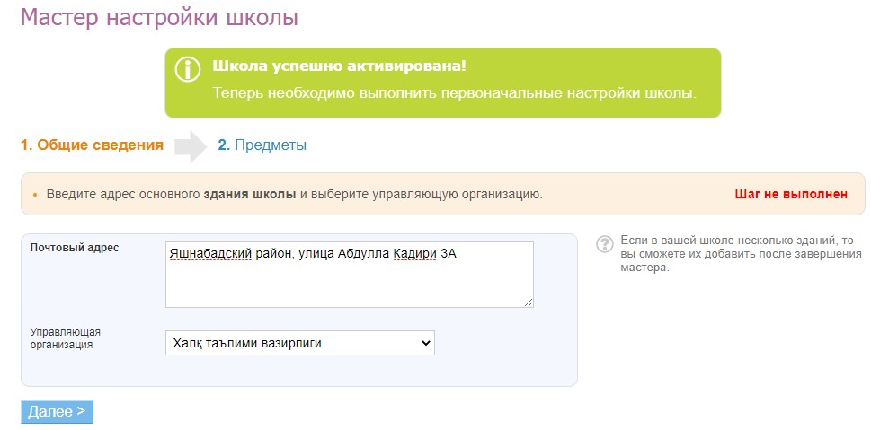The image size is (871, 430).
Task: Click the здания школы bold instruction text
Action: point(249,195)
